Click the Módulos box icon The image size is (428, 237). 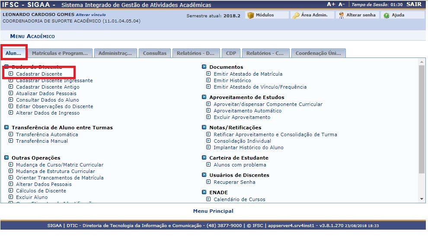pos(250,15)
